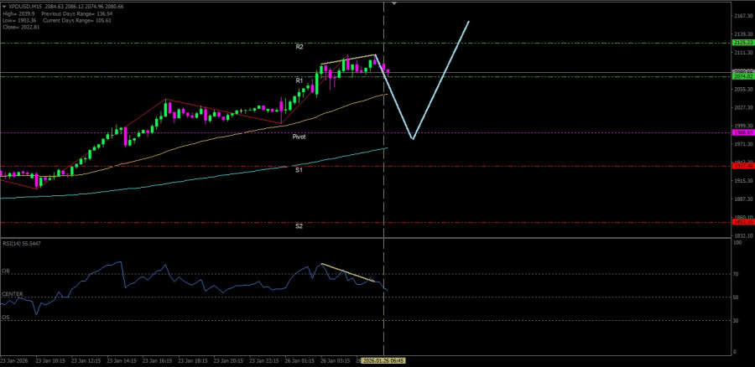This screenshot has height=367, width=755.
Task: Click the Pivot level label
Action: [299, 136]
